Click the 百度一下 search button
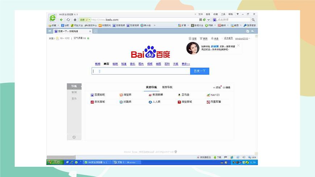Viewport: 315px width, 177px height. (x=199, y=71)
